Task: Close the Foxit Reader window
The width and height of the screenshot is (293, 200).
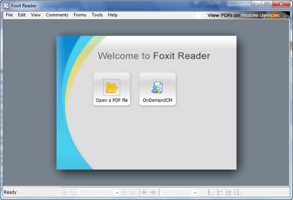Action: pyautogui.click(x=281, y=4)
